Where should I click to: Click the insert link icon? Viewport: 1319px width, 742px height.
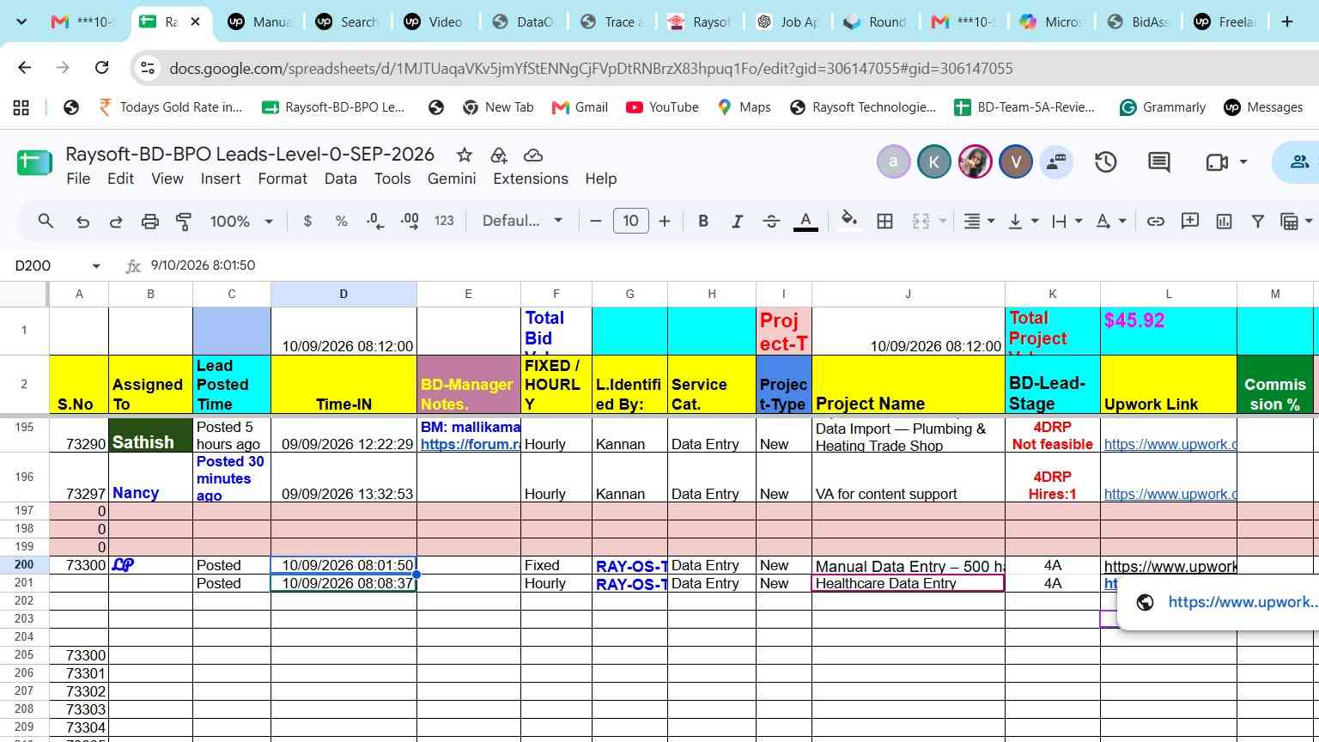pos(1156,222)
